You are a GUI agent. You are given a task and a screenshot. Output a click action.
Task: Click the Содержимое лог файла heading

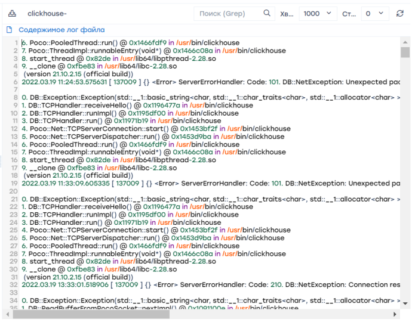click(x=62, y=29)
